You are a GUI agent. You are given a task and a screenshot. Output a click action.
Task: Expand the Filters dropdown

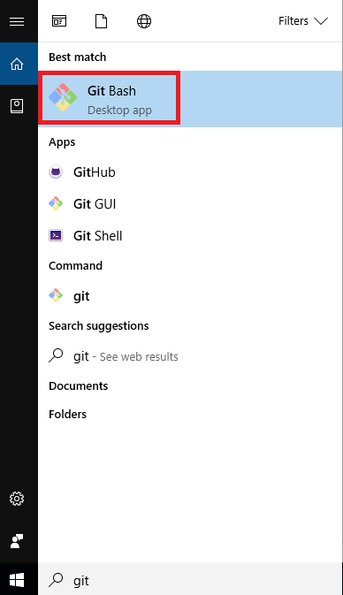[303, 21]
